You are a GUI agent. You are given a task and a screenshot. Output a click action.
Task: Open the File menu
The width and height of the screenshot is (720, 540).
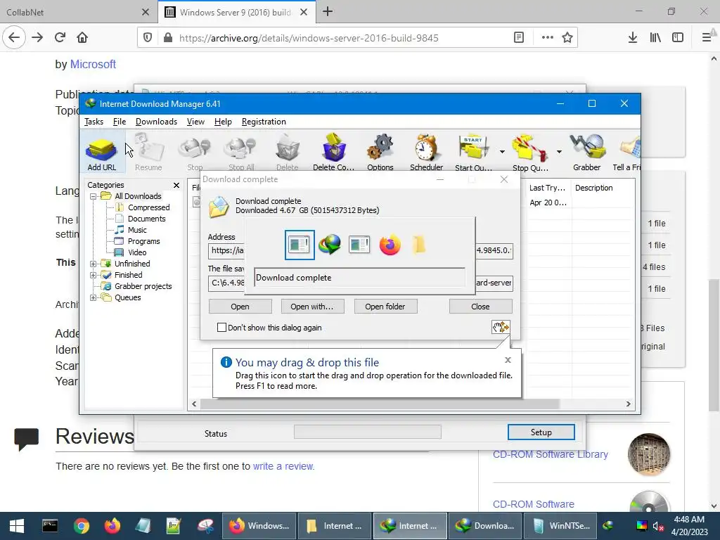click(x=120, y=122)
